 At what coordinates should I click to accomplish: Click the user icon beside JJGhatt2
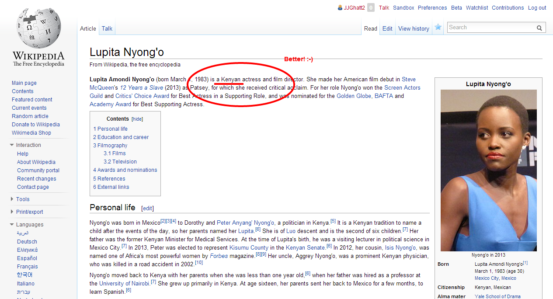coord(340,8)
